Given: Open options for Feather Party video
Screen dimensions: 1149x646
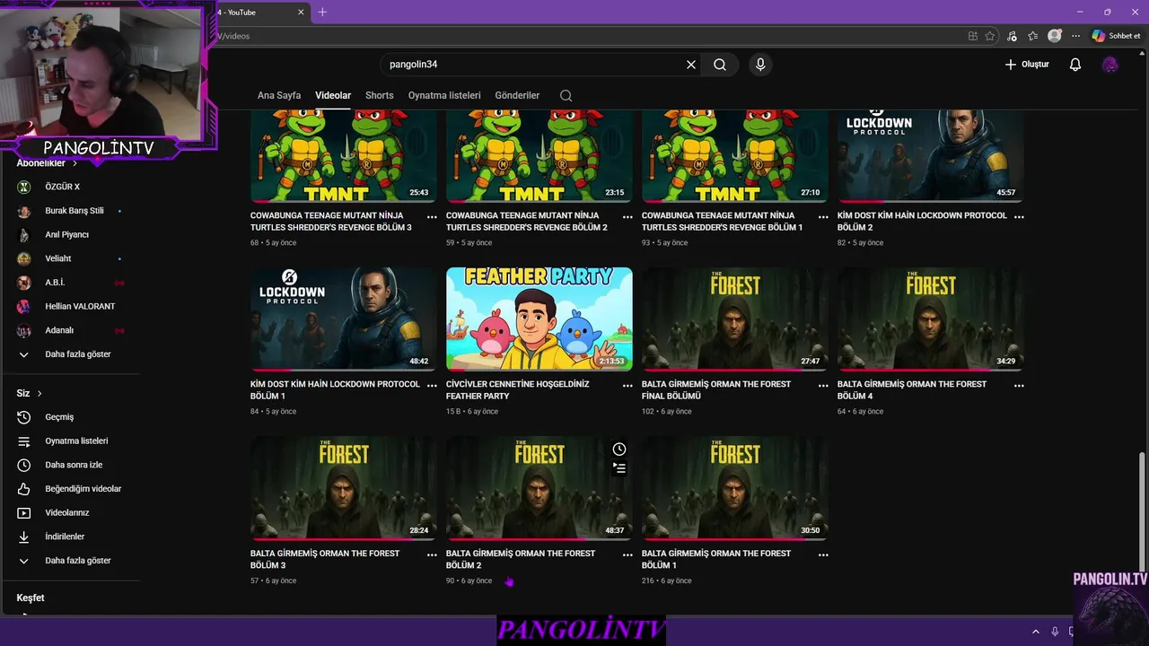Looking at the screenshot, I should pyautogui.click(x=627, y=386).
